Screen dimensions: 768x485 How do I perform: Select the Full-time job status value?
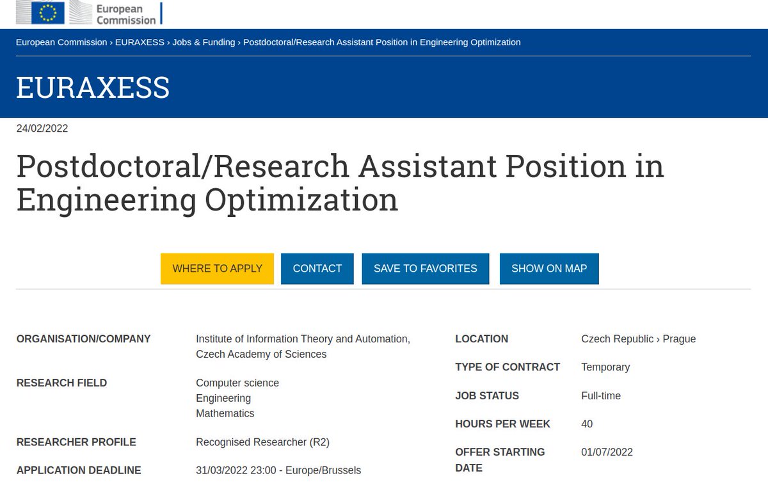tap(601, 396)
